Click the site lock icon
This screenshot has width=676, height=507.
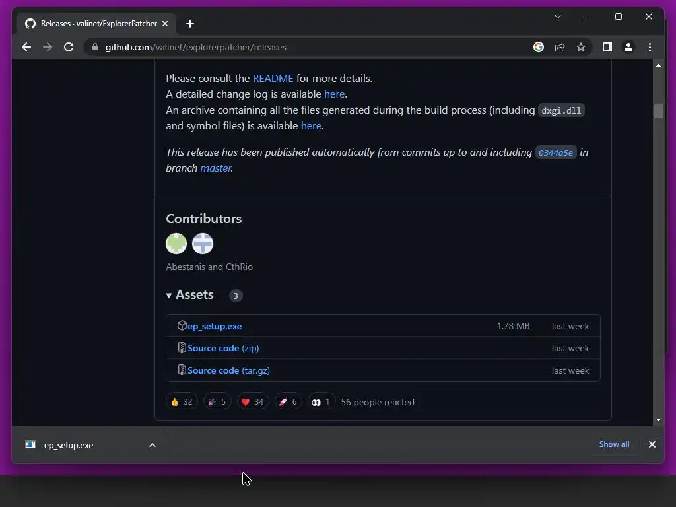click(x=95, y=47)
